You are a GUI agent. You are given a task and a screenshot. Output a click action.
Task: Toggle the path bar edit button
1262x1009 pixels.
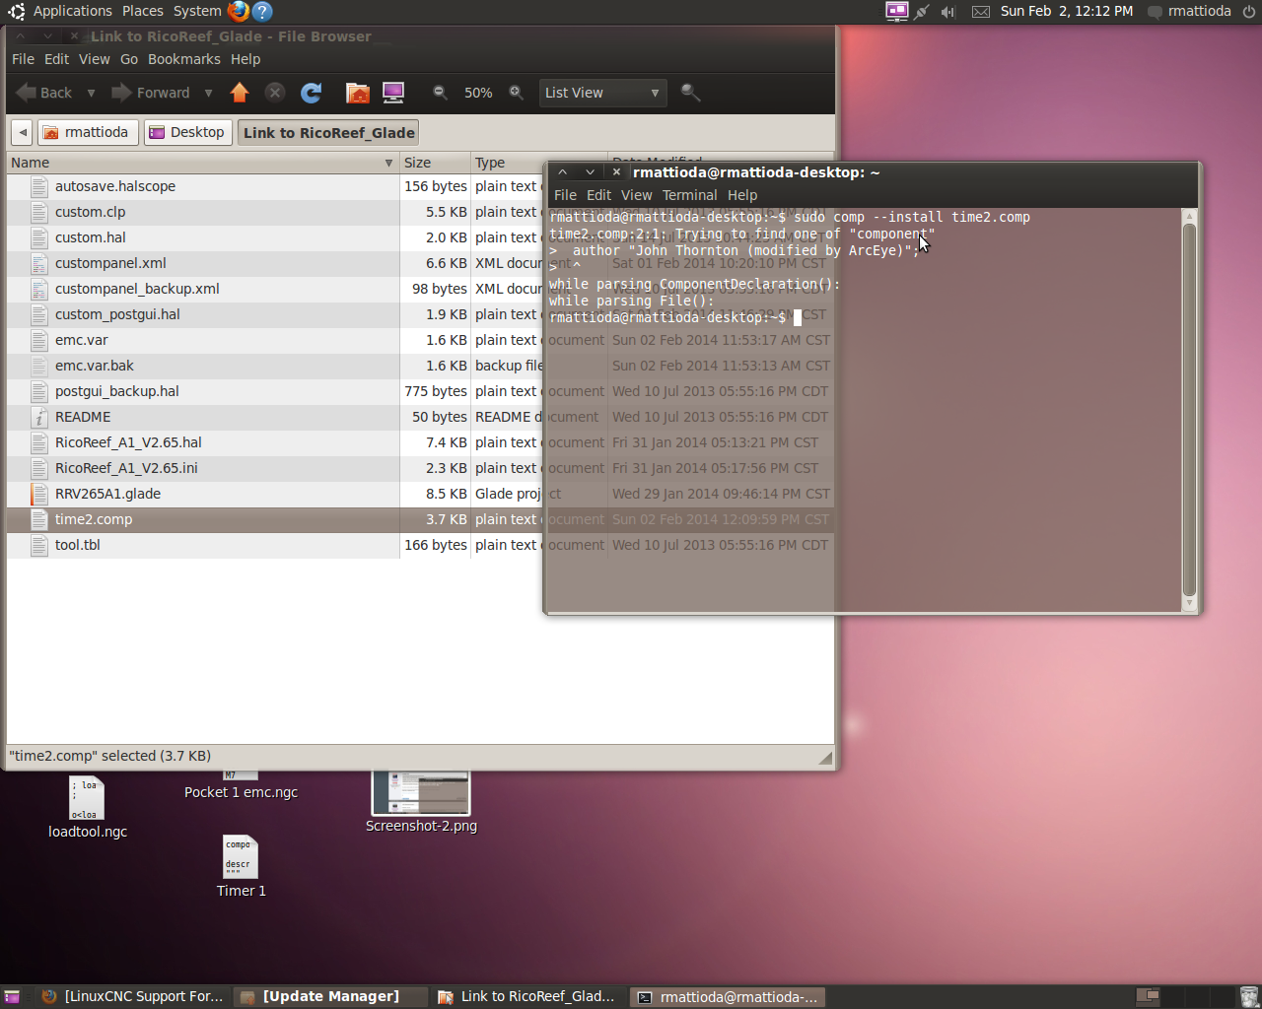(x=22, y=132)
